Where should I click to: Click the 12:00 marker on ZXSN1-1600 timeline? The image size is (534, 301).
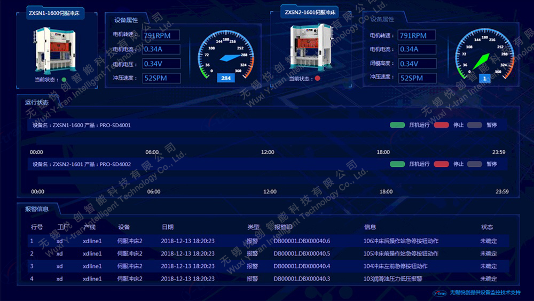(268, 152)
